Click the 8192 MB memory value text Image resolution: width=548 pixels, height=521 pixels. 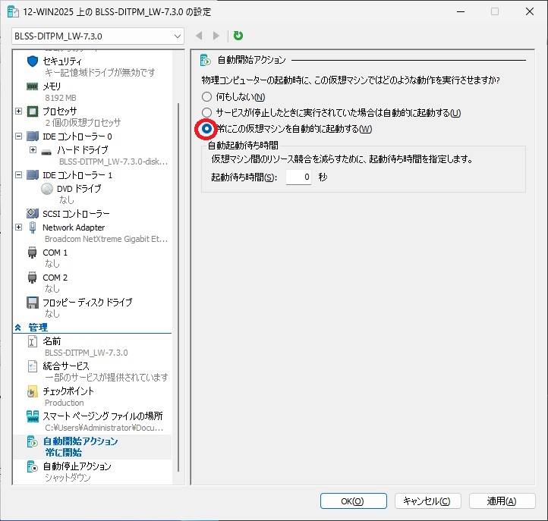[61, 98]
